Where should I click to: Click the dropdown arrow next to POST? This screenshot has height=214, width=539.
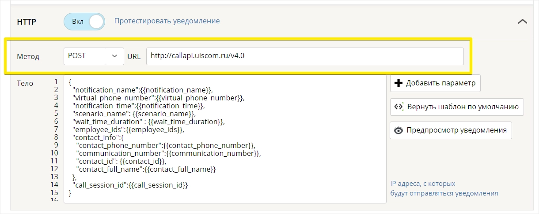coord(115,56)
